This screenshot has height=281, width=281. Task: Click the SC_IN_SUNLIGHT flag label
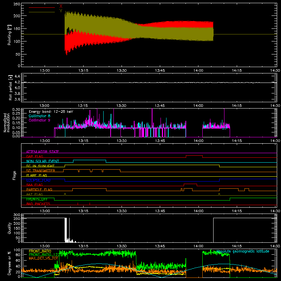40,166
